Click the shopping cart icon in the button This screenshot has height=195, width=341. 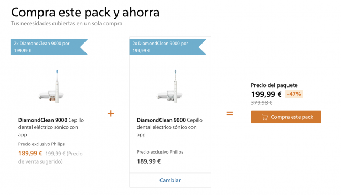264,117
